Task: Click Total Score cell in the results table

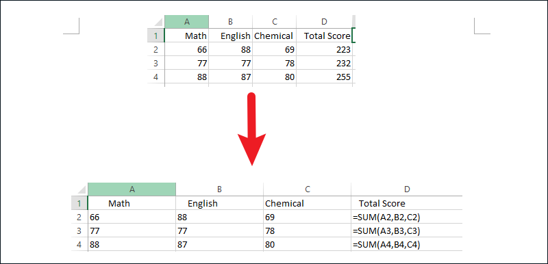Action: pyautogui.click(x=324, y=36)
